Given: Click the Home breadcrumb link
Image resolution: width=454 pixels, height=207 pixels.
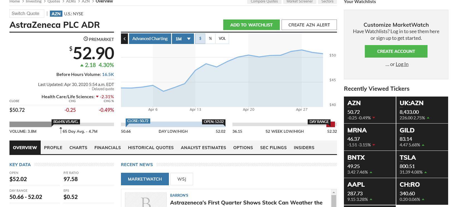Looking at the screenshot, I should click(x=14, y=1).
